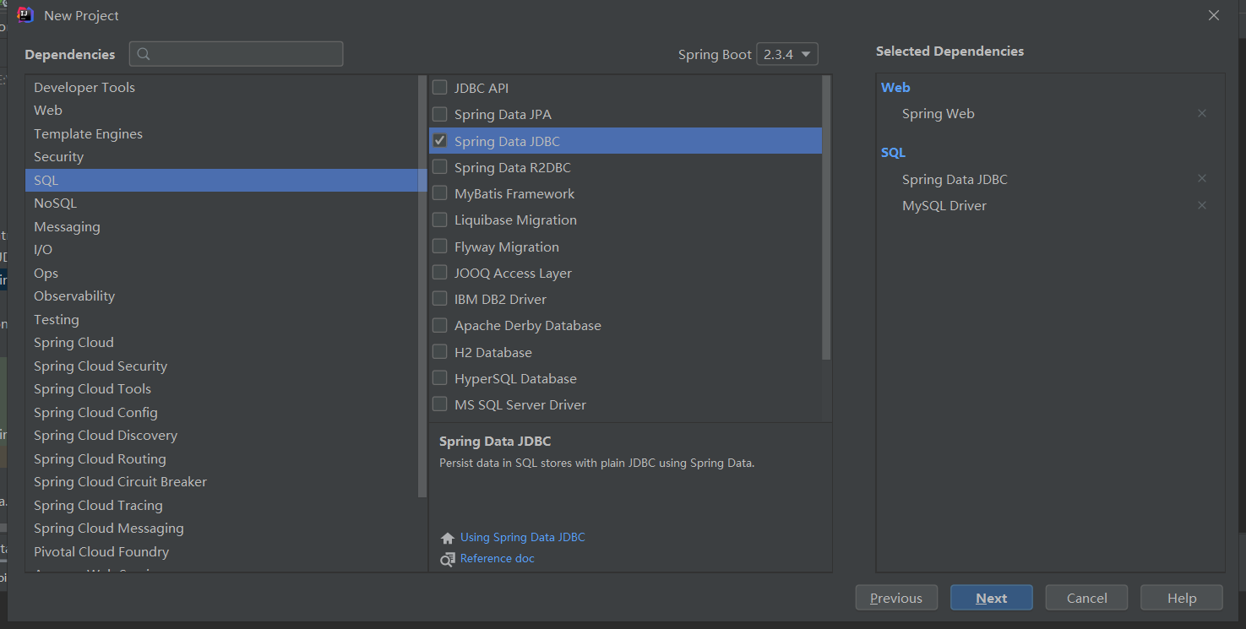The height and width of the screenshot is (629, 1246).
Task: Select the SQL category
Action: [221, 180]
